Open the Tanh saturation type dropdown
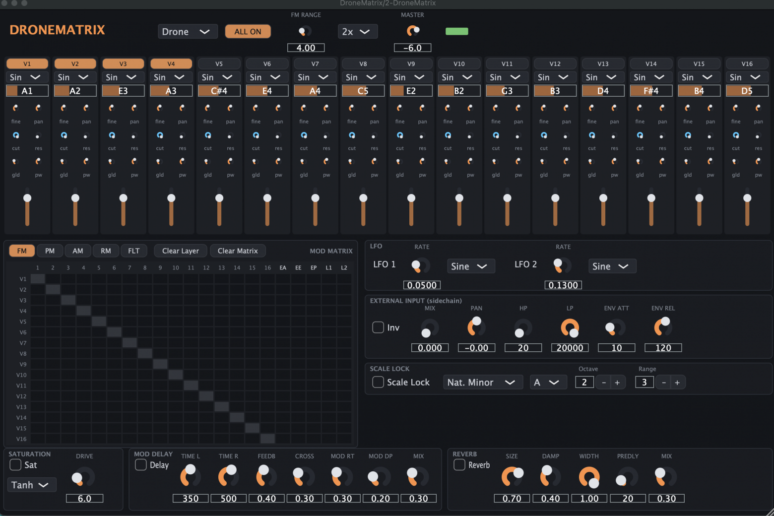Viewport: 774px width, 516px height. [32, 485]
